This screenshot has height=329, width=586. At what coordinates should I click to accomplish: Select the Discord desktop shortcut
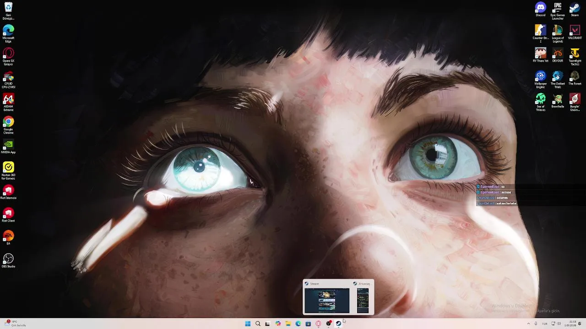click(x=541, y=10)
